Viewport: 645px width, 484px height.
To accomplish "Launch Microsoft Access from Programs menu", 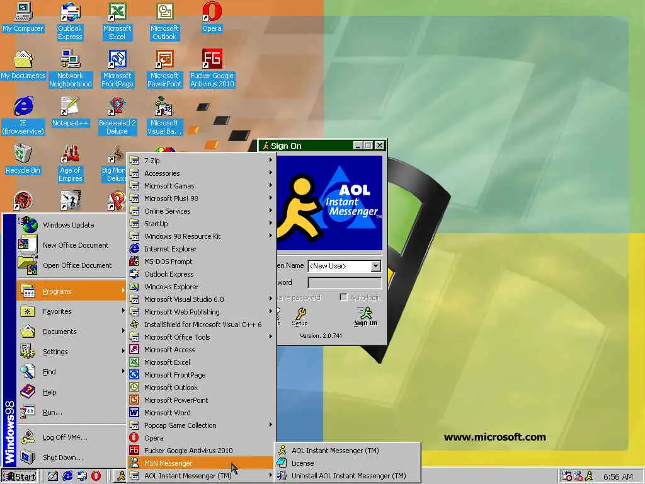I will [x=201, y=350].
